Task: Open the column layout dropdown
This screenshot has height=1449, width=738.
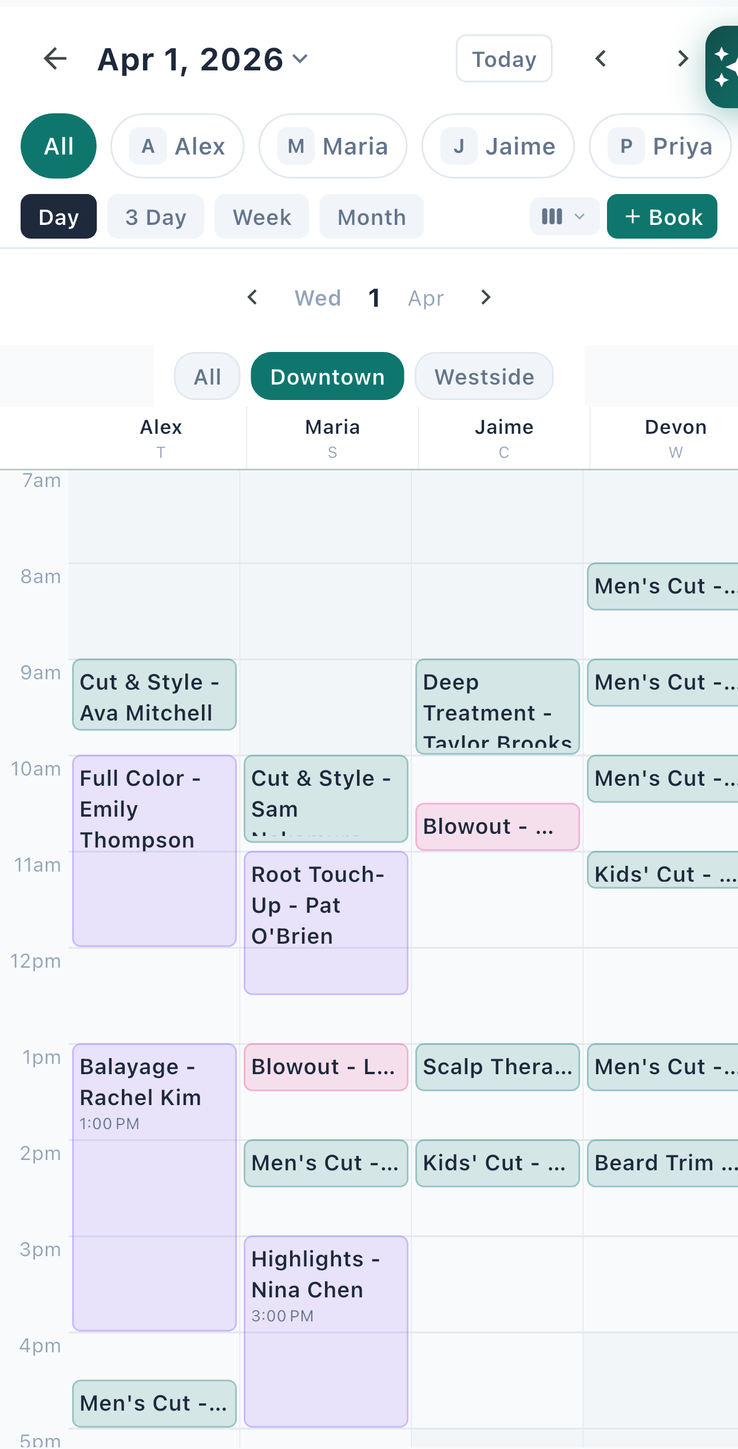Action: [x=564, y=217]
